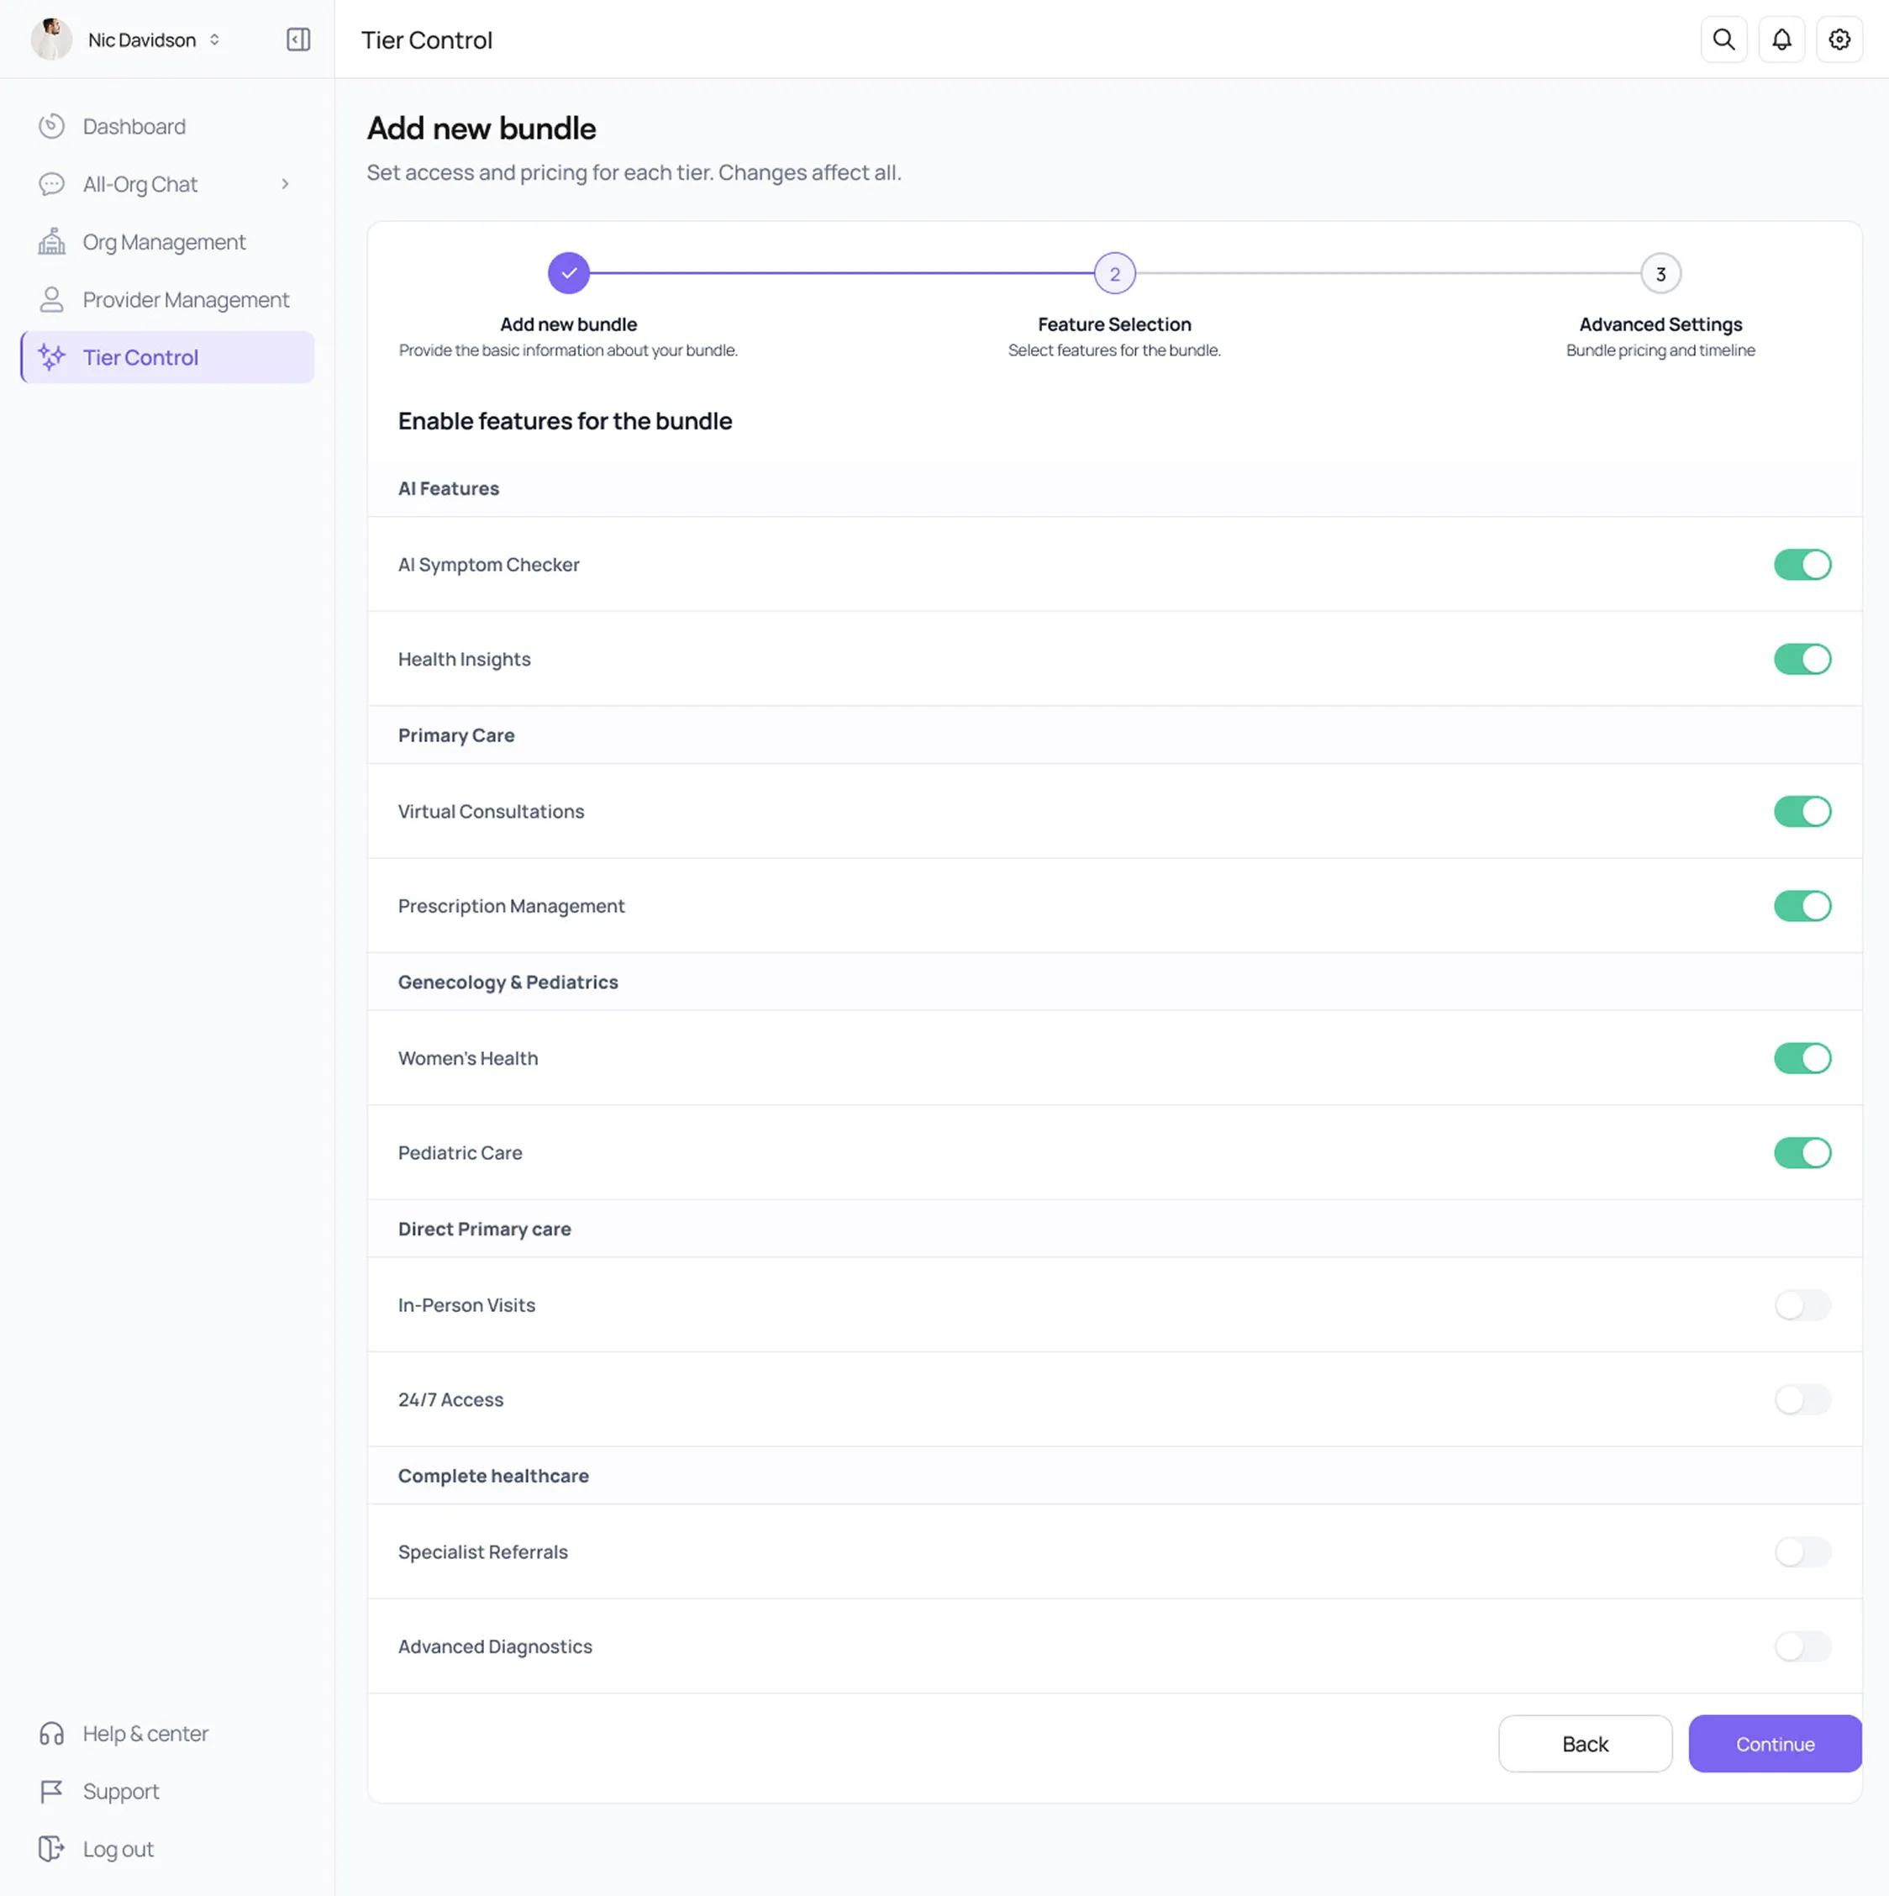Go to the Provider Management menu item
Viewport: 1889px width, 1896px height.
tap(186, 299)
